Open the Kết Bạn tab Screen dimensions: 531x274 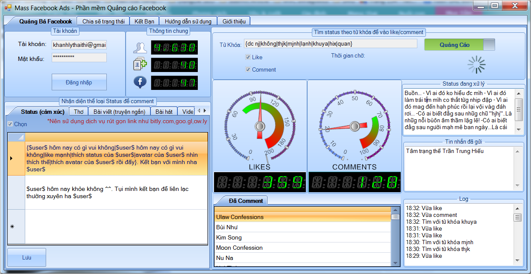coord(144,21)
